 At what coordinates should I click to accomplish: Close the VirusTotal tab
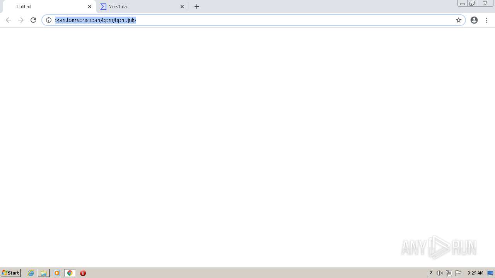(182, 7)
